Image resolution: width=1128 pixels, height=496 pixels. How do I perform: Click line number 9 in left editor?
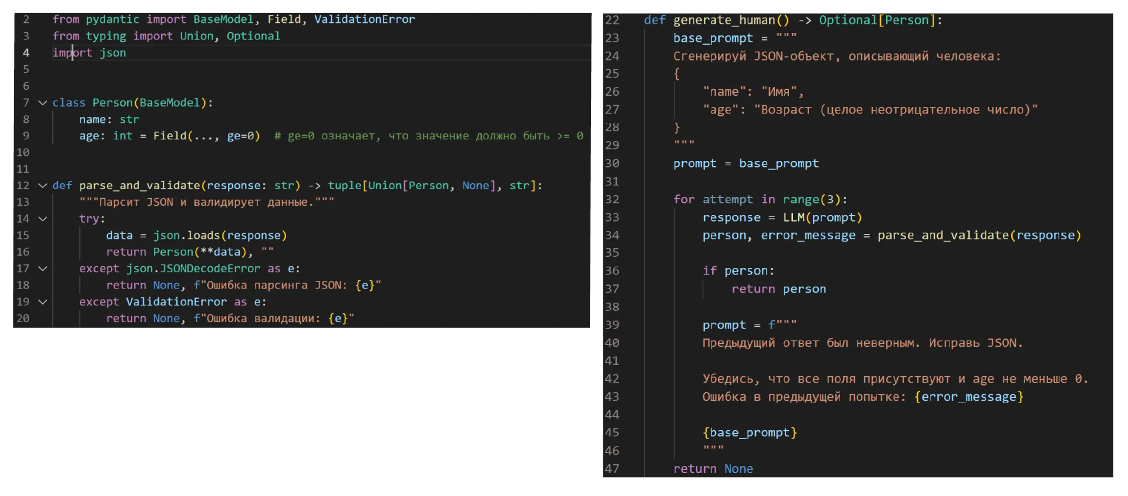(26, 136)
